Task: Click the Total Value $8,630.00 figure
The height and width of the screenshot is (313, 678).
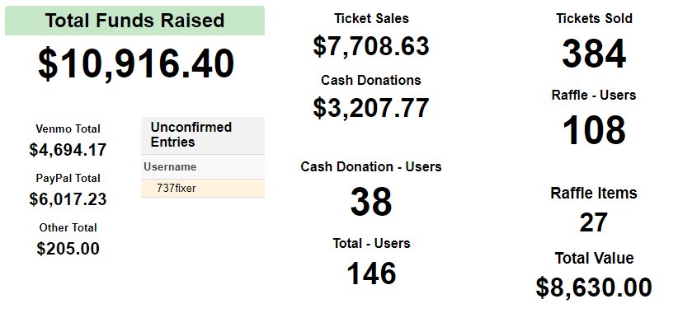Action: click(x=594, y=287)
